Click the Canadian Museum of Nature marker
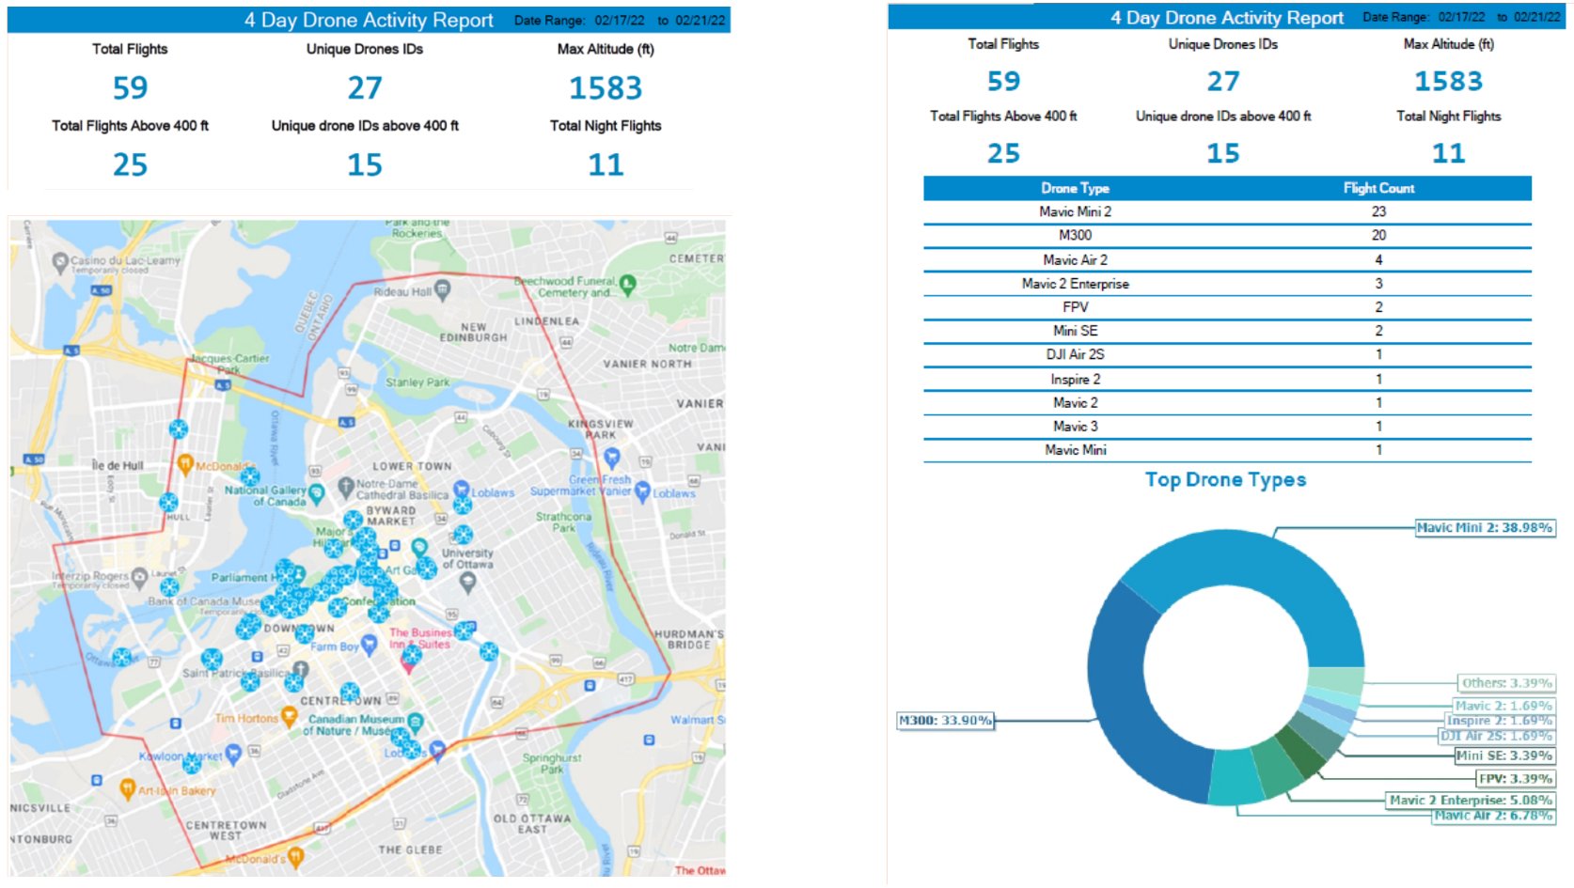This screenshot has width=1574, height=888. pyautogui.click(x=415, y=722)
